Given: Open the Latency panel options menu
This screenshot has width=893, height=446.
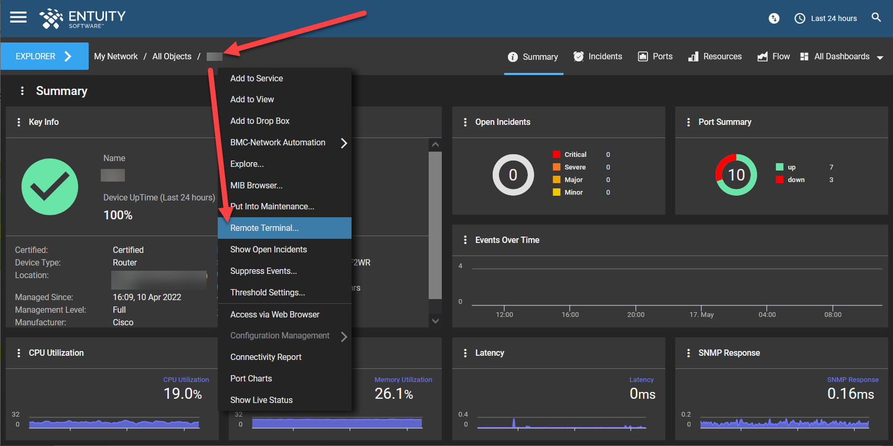Looking at the screenshot, I should tap(465, 353).
